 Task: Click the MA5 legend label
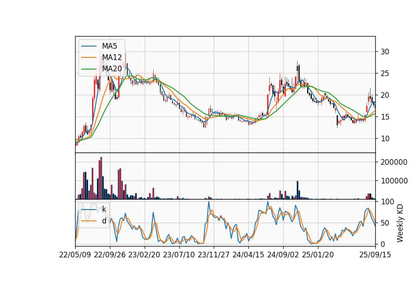click(x=109, y=46)
